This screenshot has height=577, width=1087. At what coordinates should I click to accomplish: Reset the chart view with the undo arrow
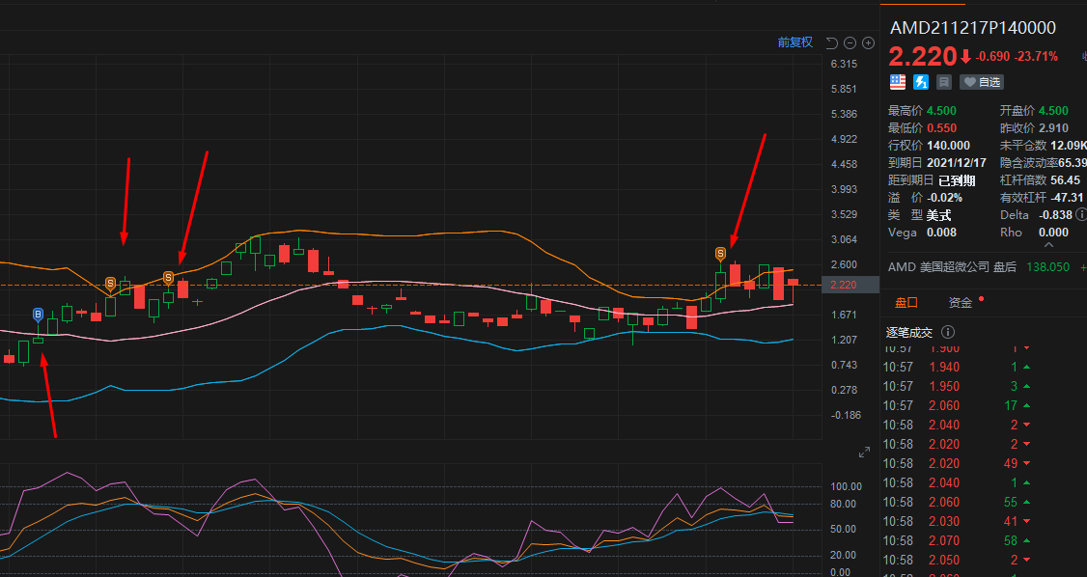(832, 43)
